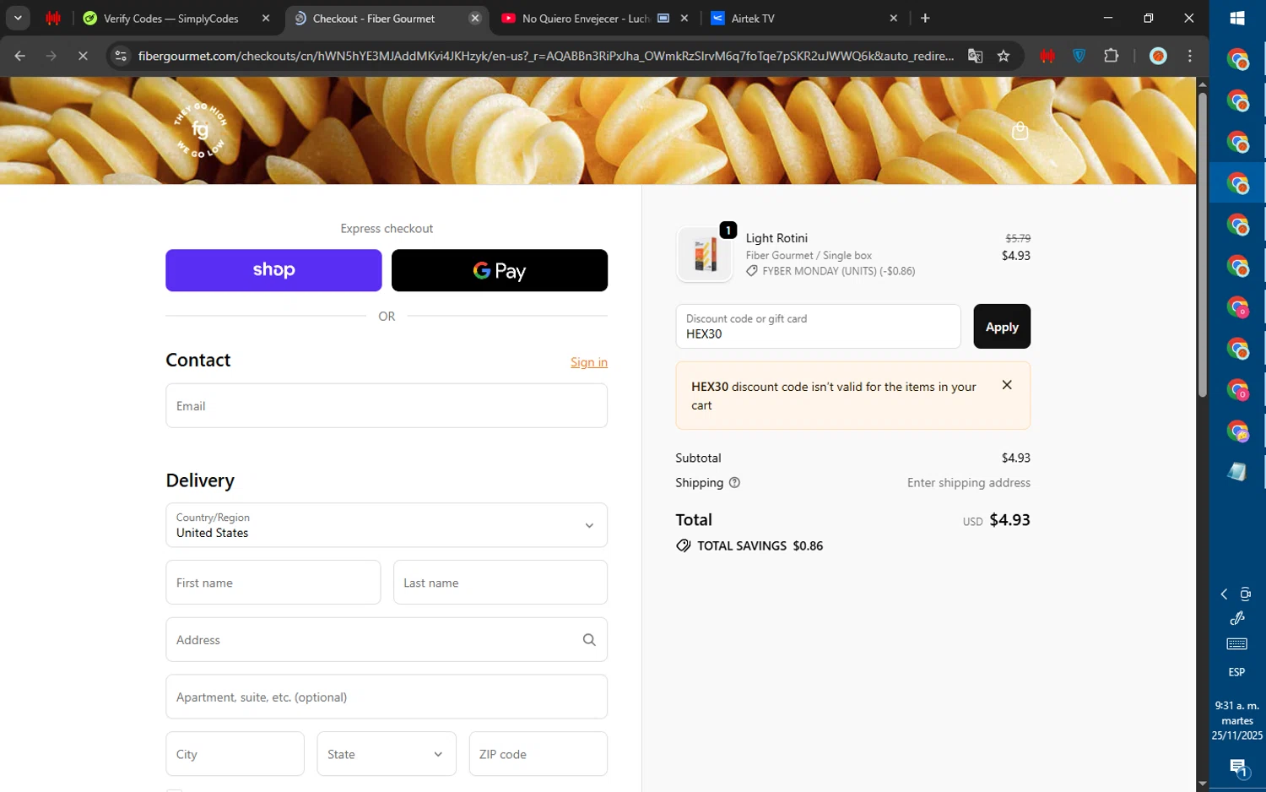Click the Fiber Gourmet fg logo

click(200, 129)
